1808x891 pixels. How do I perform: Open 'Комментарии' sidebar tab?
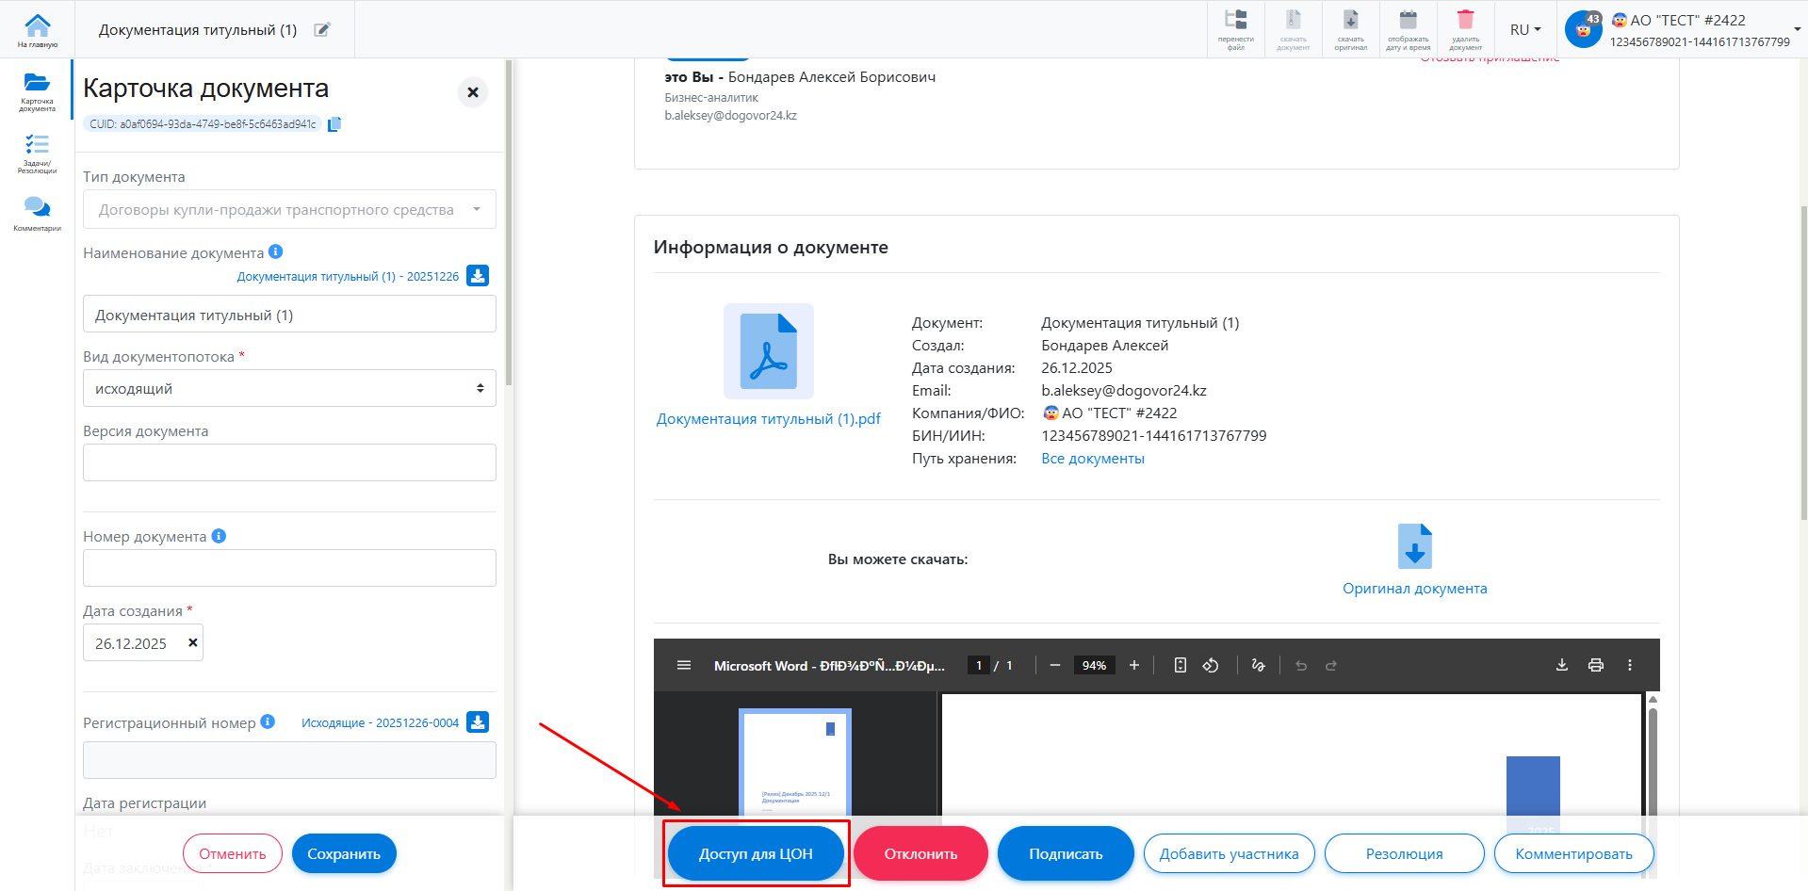(x=38, y=214)
